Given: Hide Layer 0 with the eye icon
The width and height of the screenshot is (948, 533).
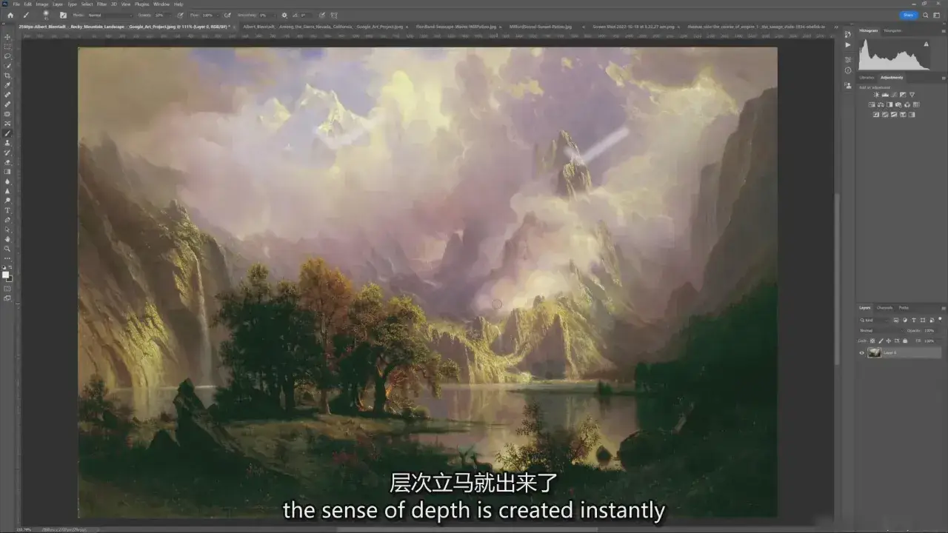Looking at the screenshot, I should click(861, 353).
